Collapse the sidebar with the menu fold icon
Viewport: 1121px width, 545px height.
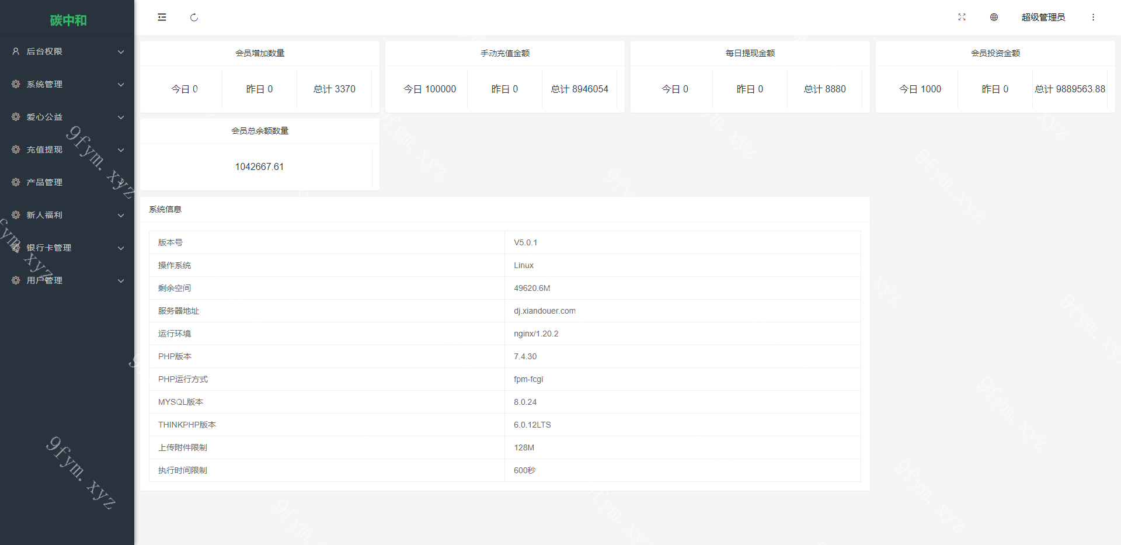click(x=162, y=18)
